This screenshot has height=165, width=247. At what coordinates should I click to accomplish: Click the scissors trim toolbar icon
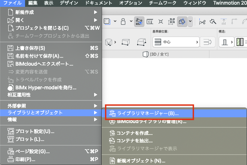tap(202, 22)
